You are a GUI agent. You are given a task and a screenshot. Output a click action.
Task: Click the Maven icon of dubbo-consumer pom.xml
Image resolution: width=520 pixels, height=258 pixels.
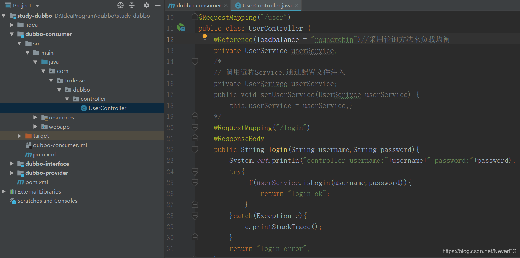pos(29,155)
